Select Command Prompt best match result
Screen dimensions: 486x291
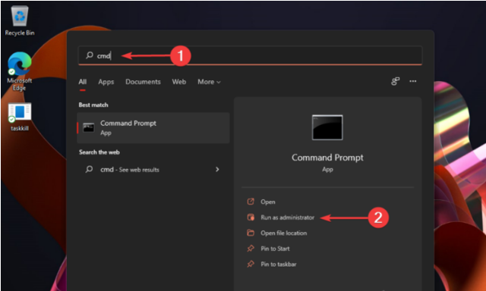[x=153, y=128]
